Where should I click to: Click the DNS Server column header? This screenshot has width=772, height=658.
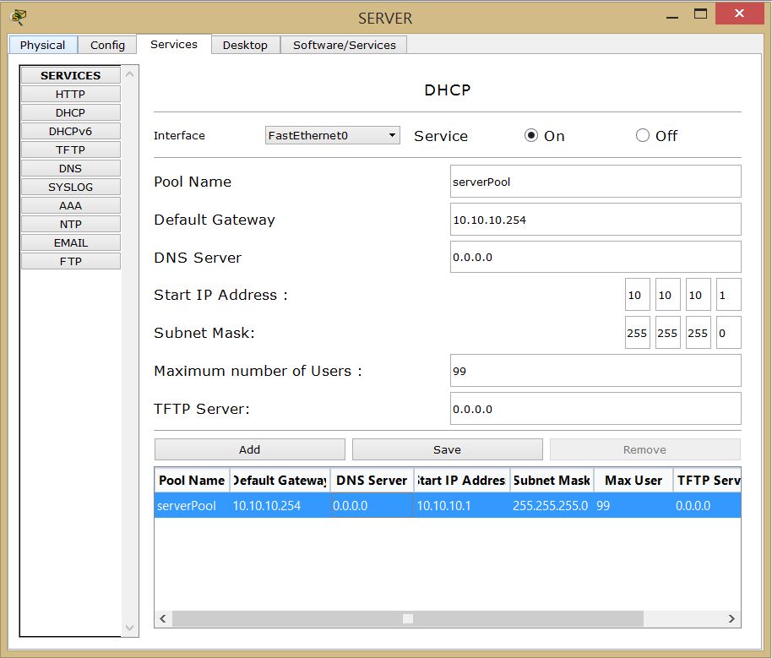372,480
